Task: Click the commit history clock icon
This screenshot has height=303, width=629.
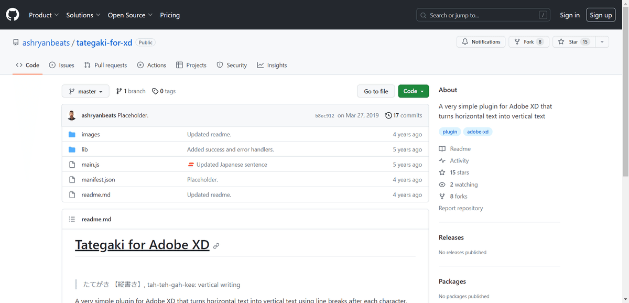Action: pos(388,115)
